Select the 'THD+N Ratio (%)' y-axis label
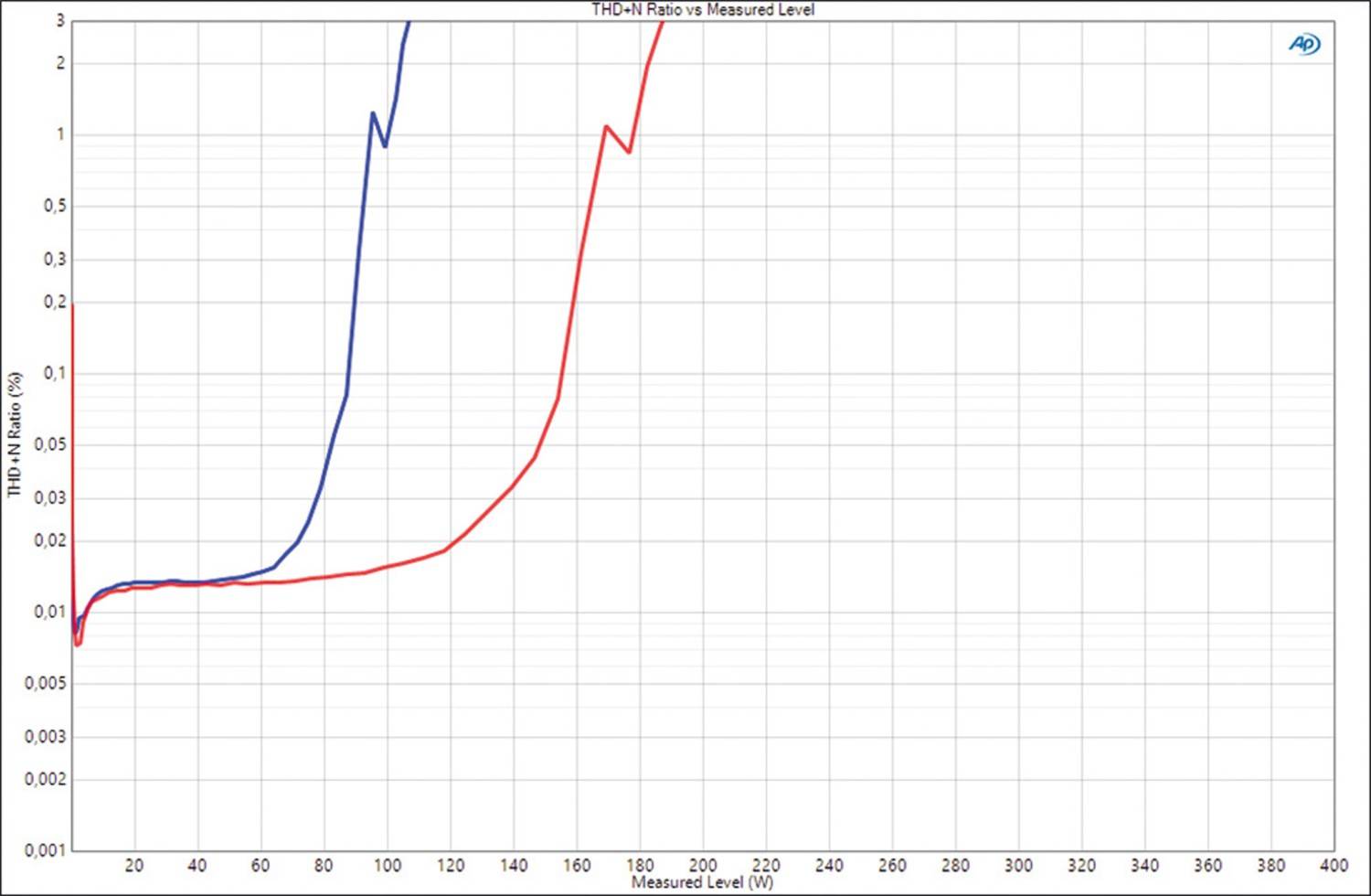The width and height of the screenshot is (1371, 896). click(x=15, y=433)
